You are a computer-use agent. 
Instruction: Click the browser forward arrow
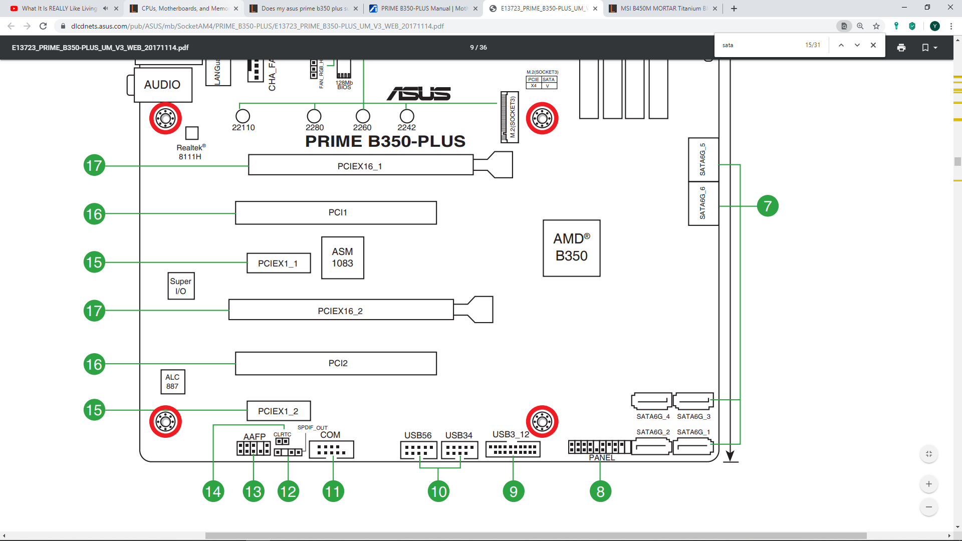pos(27,26)
